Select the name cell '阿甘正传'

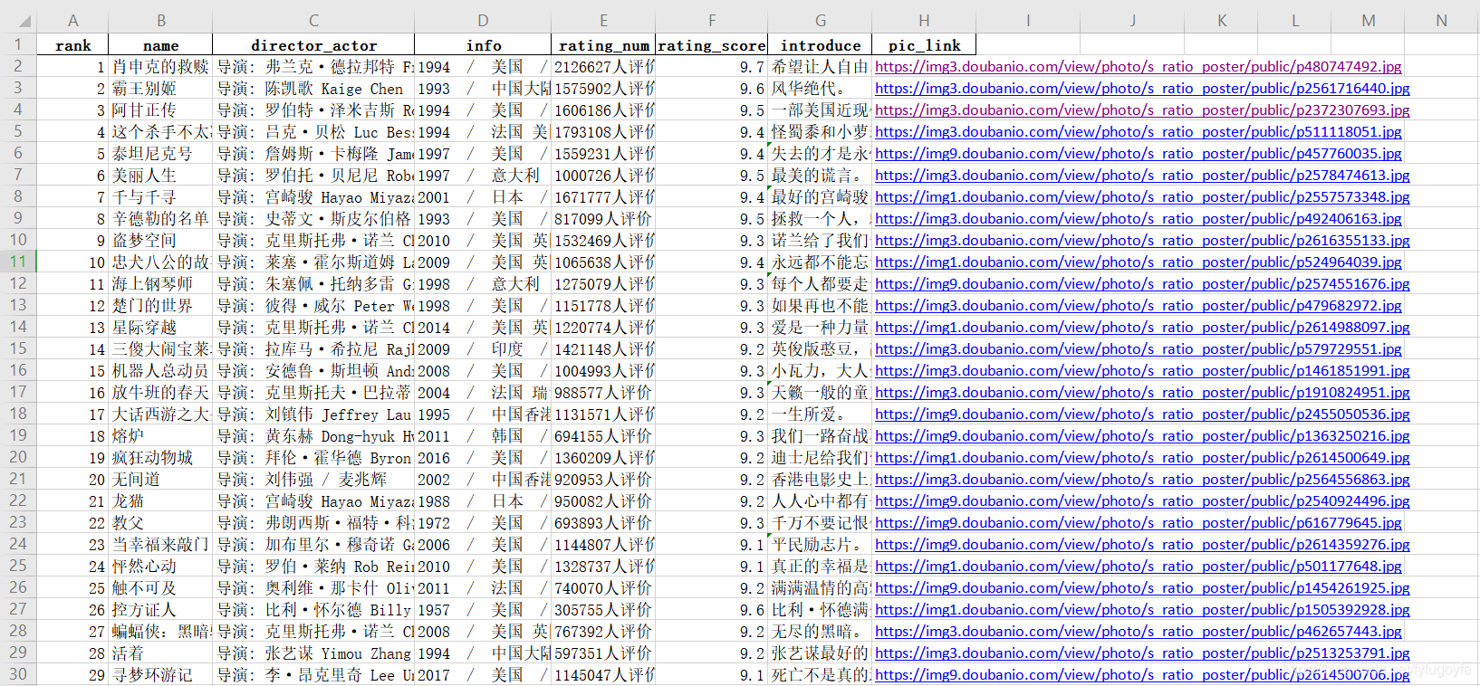[x=160, y=110]
